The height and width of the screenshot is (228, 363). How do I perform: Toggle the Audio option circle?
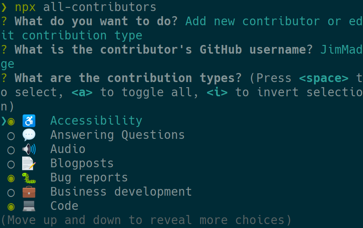pos(11,150)
